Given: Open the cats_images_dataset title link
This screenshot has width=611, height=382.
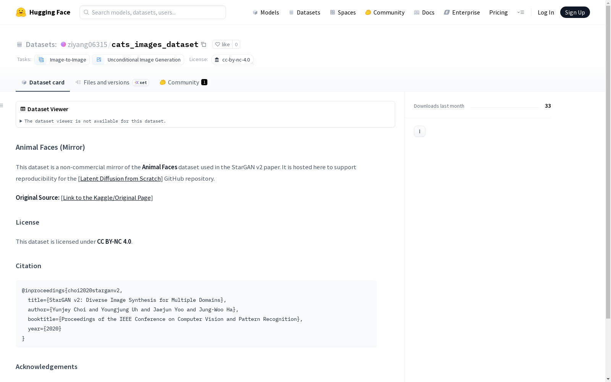Looking at the screenshot, I should tap(155, 45).
